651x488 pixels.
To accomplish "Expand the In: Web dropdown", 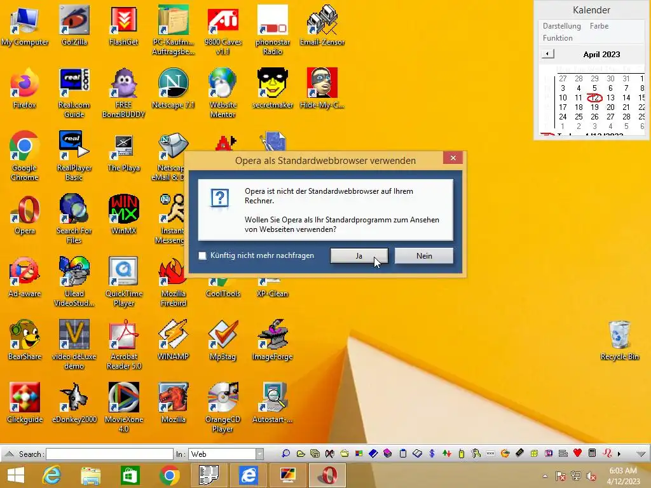I will [x=259, y=454].
